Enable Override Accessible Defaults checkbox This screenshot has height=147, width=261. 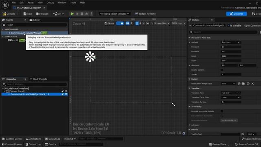click(222, 111)
